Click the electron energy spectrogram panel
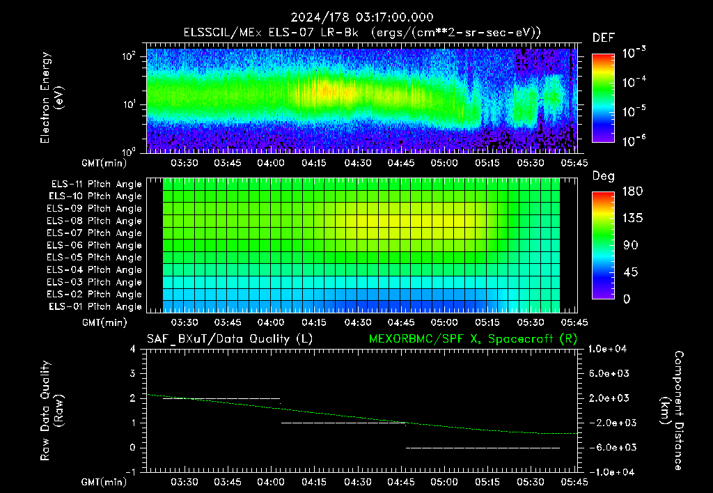This screenshot has height=493, width=713. (x=362, y=97)
